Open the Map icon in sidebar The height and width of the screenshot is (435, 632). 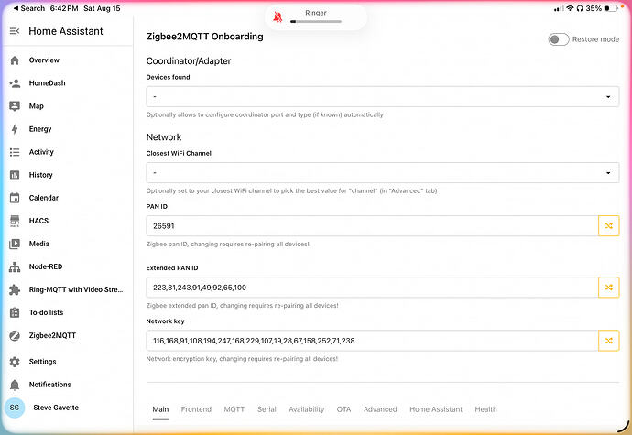15,106
